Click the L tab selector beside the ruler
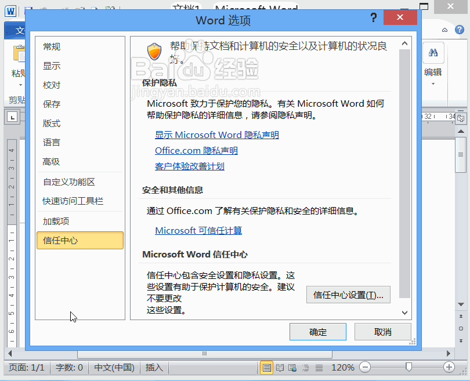Image resolution: width=470 pixels, height=381 pixels. pyautogui.click(x=12, y=117)
